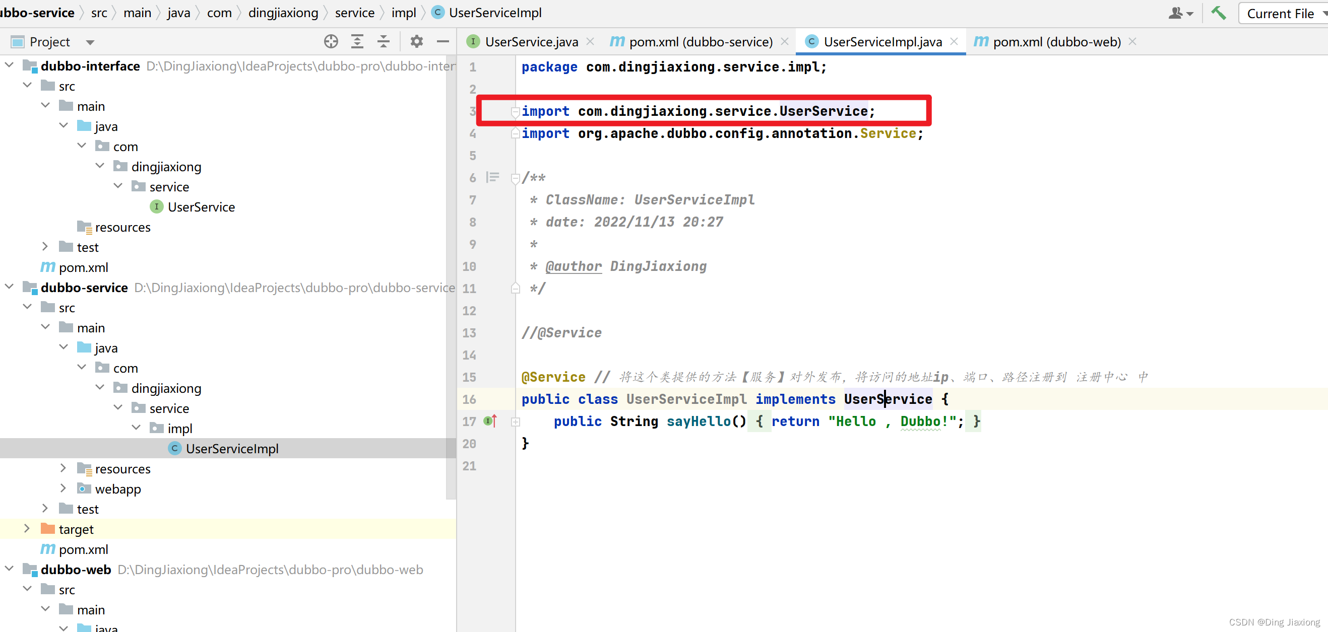
Task: Click UserService in the import statement
Action: click(824, 111)
